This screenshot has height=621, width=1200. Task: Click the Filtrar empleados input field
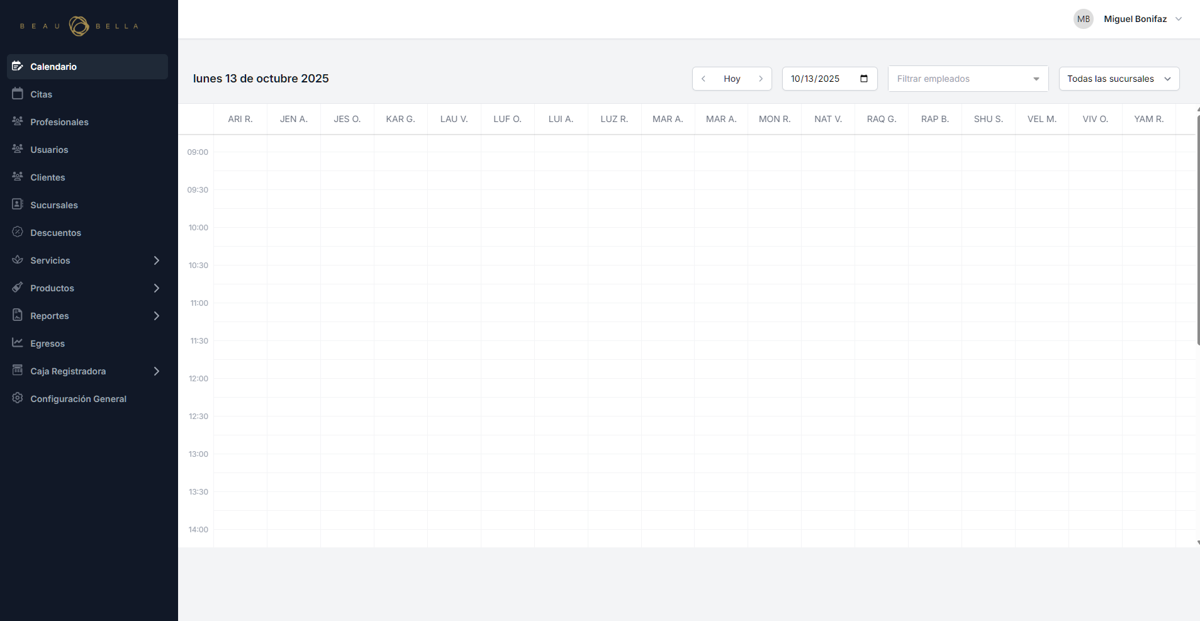[x=960, y=79]
